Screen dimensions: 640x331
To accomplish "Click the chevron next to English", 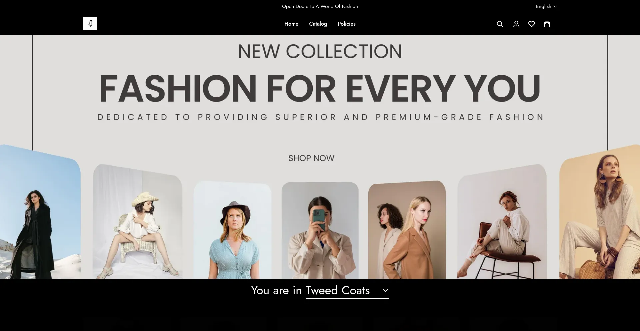I will pyautogui.click(x=555, y=7).
